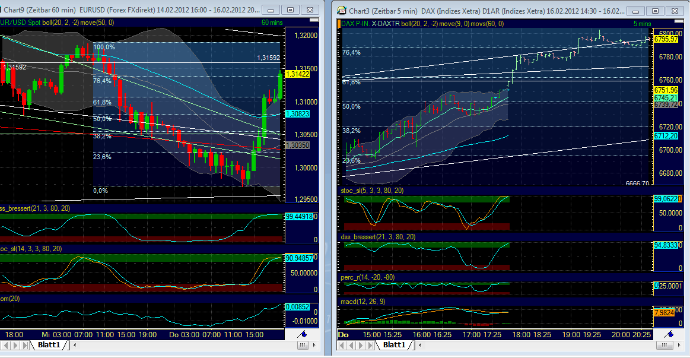Click the chart icon in Chart3 title bar

point(341,10)
